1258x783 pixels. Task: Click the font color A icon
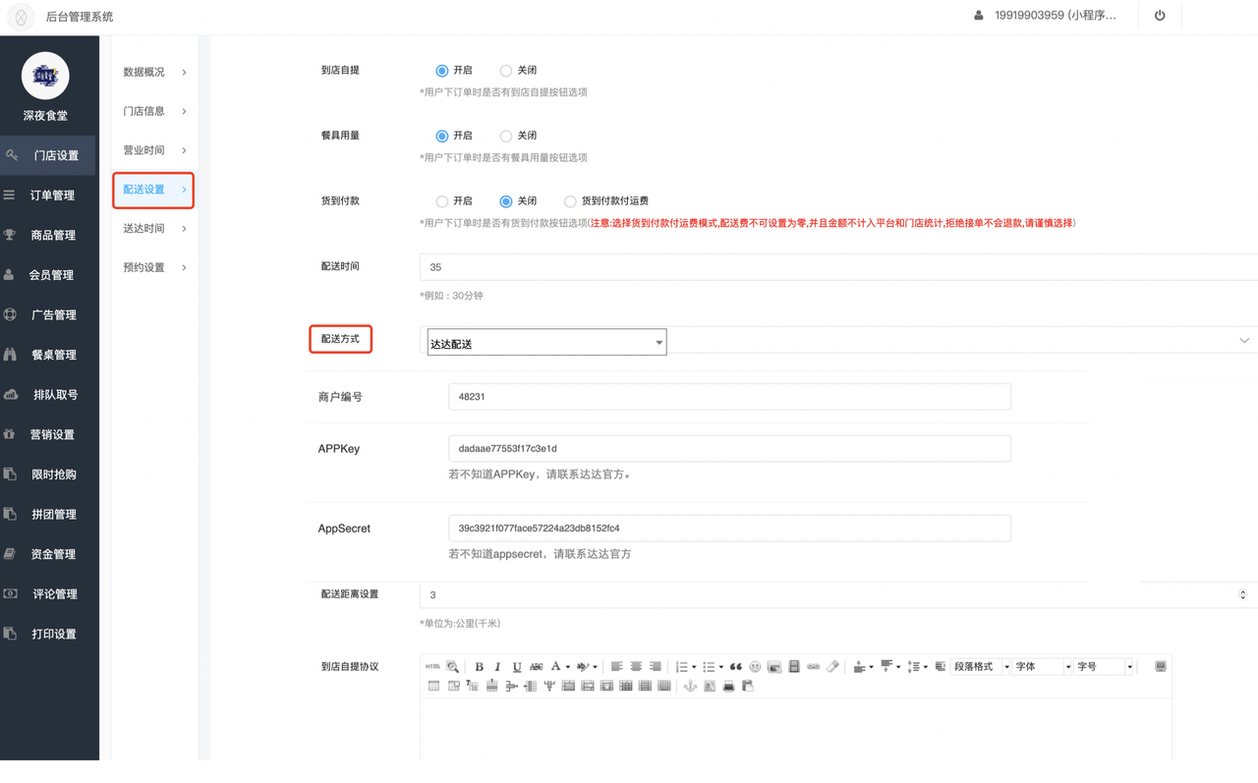(555, 666)
